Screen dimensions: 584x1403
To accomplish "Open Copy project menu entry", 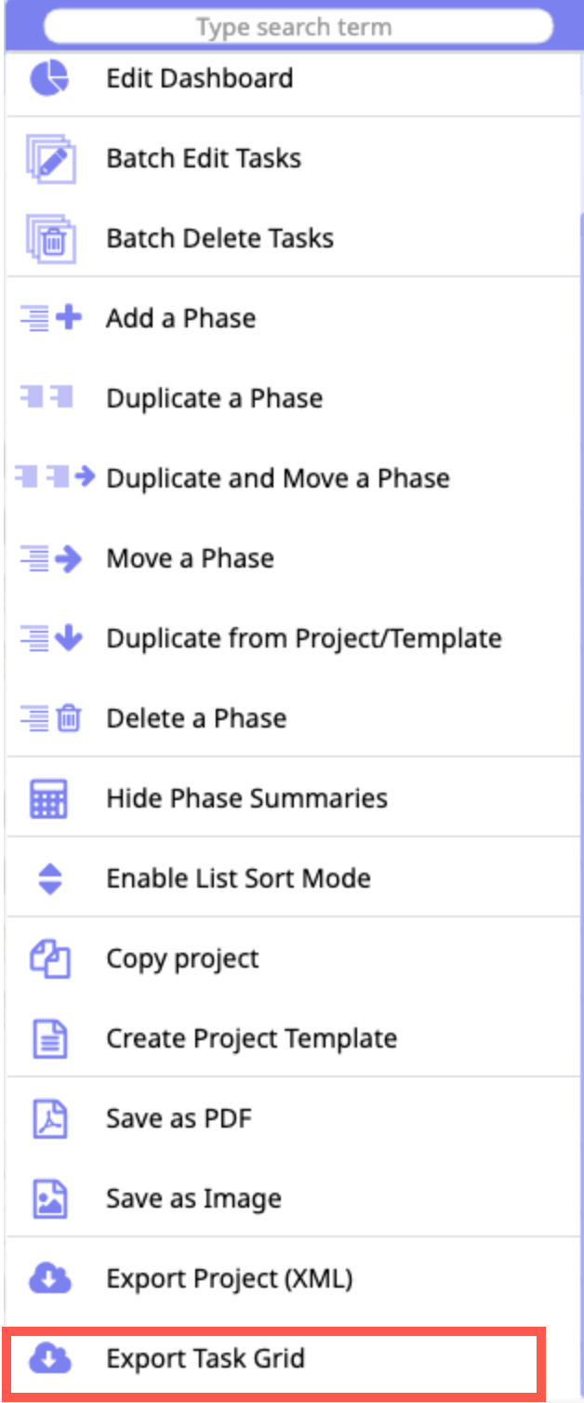I will (182, 958).
